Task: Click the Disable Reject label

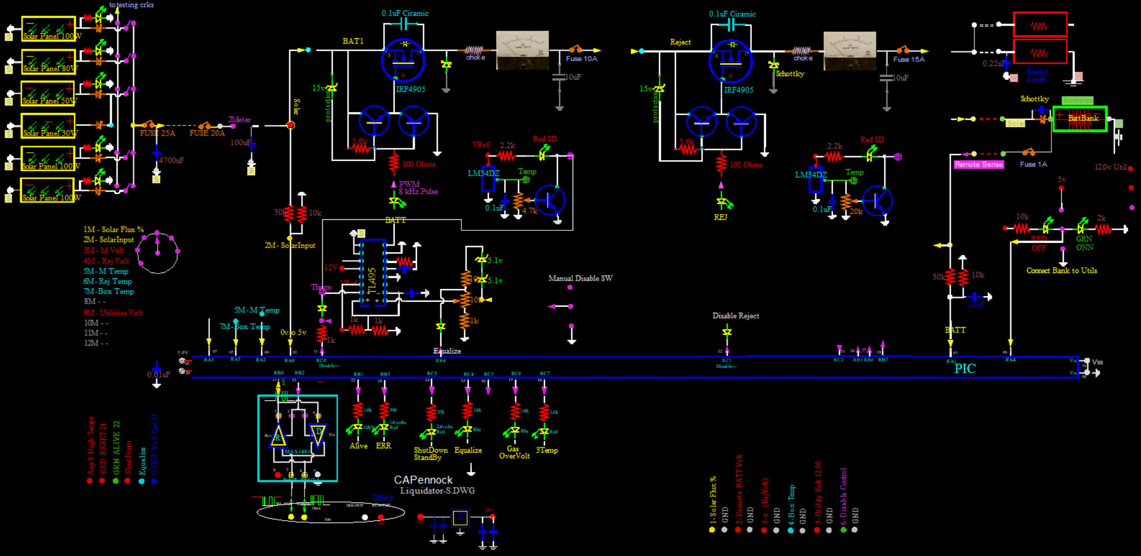Action: point(735,316)
